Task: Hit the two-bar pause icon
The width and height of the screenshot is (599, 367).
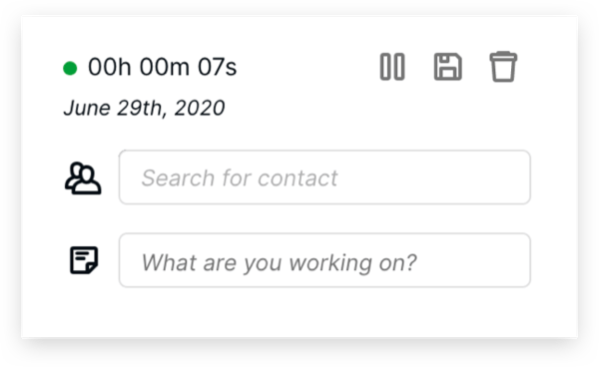Action: coord(392,67)
